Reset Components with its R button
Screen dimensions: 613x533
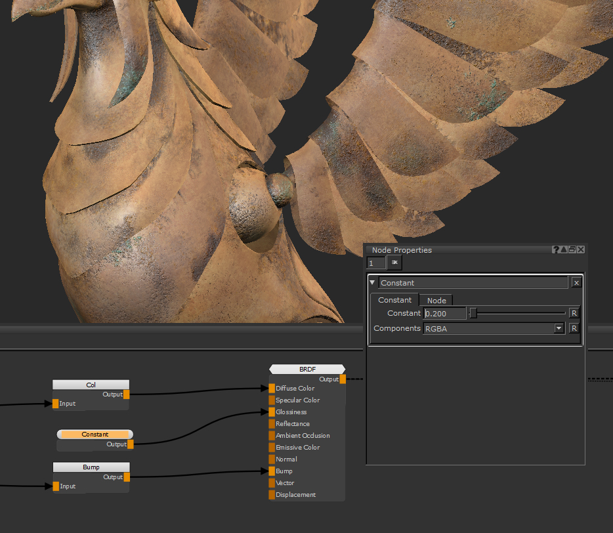click(573, 328)
